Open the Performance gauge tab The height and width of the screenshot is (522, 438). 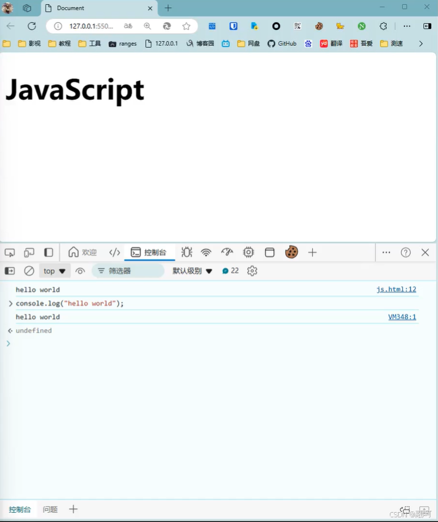pyautogui.click(x=227, y=252)
